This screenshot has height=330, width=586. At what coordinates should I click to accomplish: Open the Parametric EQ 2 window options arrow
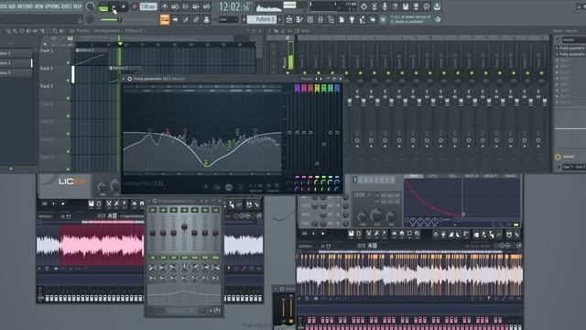pyautogui.click(x=124, y=79)
